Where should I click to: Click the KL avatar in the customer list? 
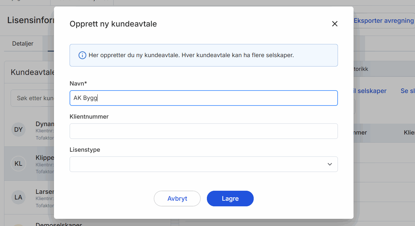pos(18,163)
